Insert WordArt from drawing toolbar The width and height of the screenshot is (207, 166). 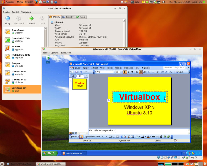[x=121, y=137]
